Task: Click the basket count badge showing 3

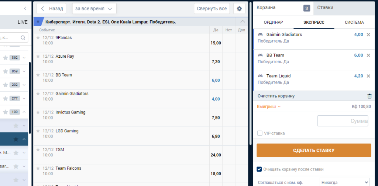Action: tap(306, 8)
